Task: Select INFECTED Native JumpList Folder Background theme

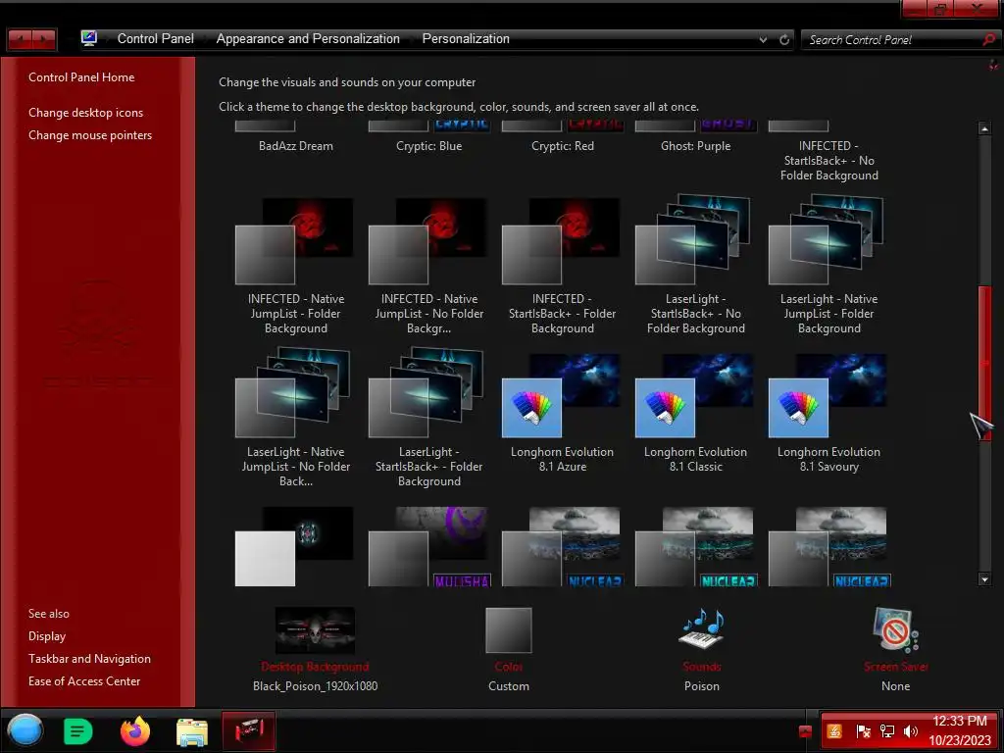Action: pos(295,266)
